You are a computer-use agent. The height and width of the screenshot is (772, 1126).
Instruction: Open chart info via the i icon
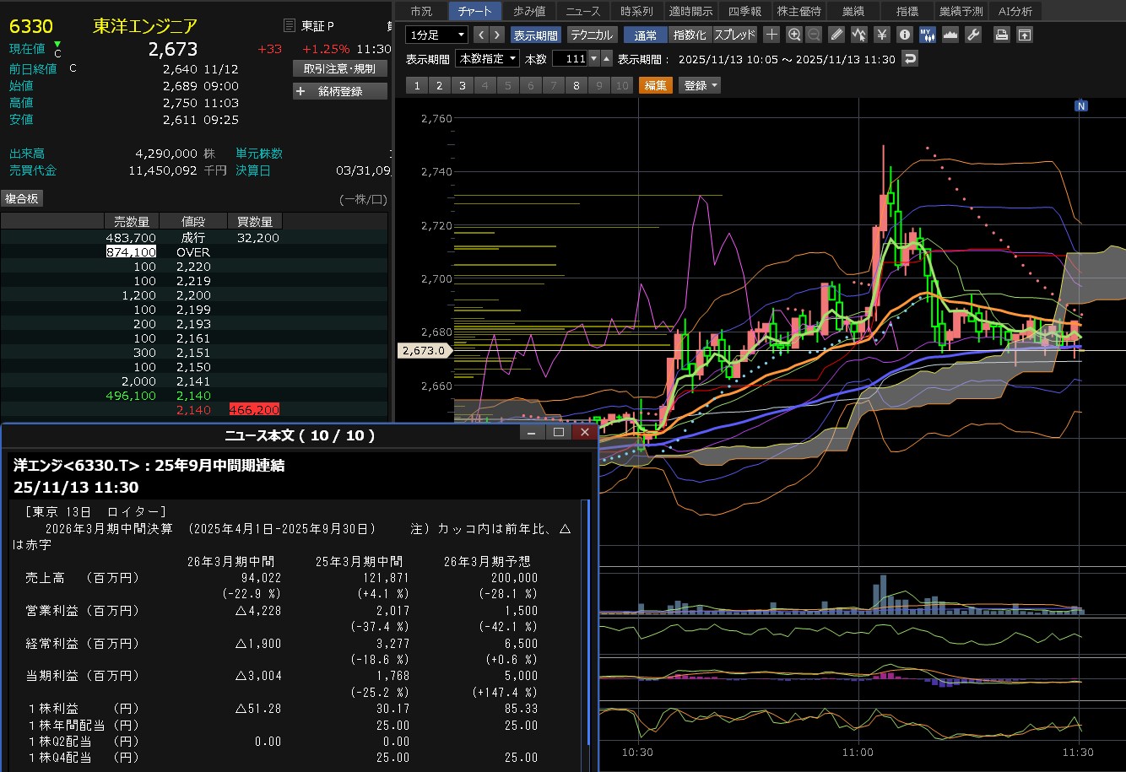(905, 35)
